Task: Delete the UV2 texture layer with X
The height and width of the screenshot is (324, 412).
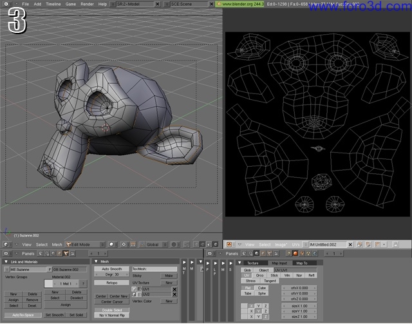Action: [x=174, y=294]
